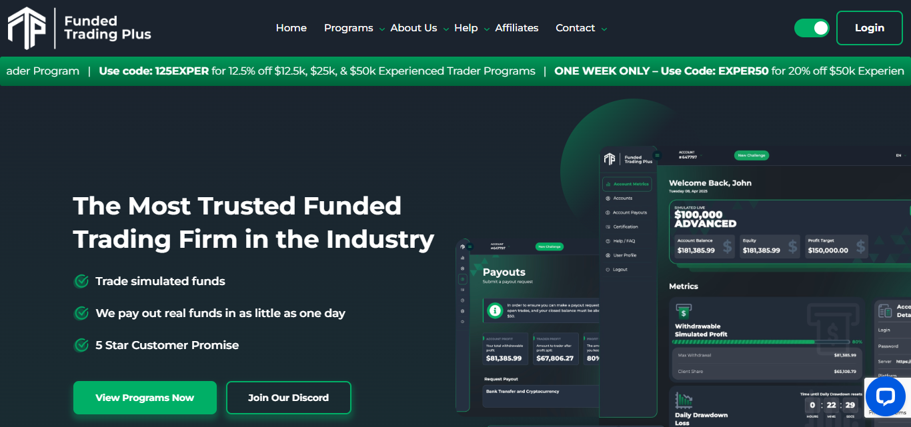Click the $150,000.00 Profit Target value
Image resolution: width=911 pixels, height=427 pixels.
[x=828, y=250]
